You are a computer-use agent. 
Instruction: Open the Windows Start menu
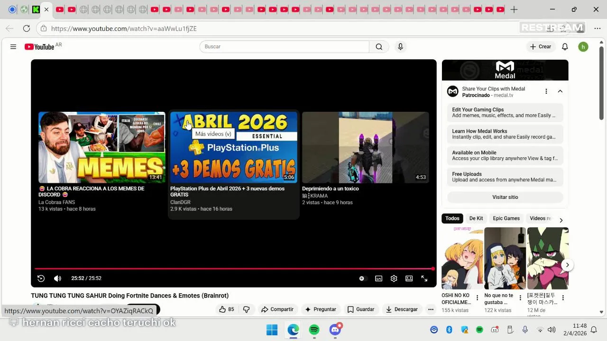pyautogui.click(x=272, y=330)
